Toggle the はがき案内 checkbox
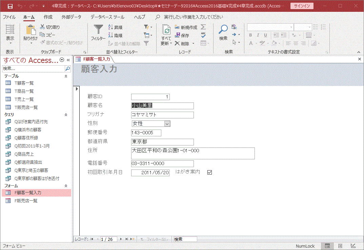Screen dimensions: 364x250 209,172
